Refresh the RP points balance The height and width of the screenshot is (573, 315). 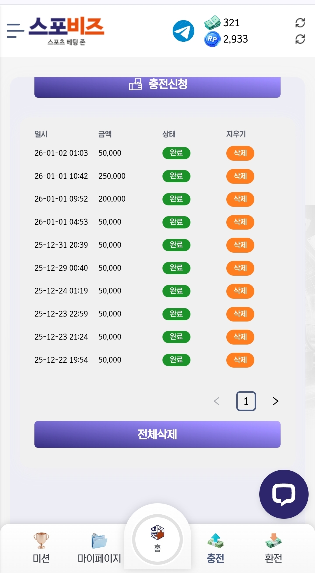(x=300, y=39)
